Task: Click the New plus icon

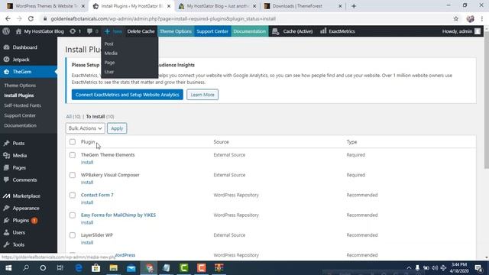Action: [x=107, y=31]
